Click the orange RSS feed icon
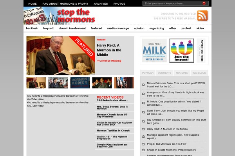 click(x=202, y=16)
